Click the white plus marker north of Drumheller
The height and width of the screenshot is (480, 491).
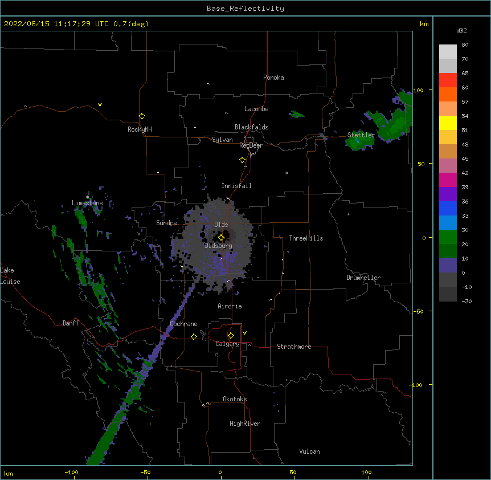[349, 214]
